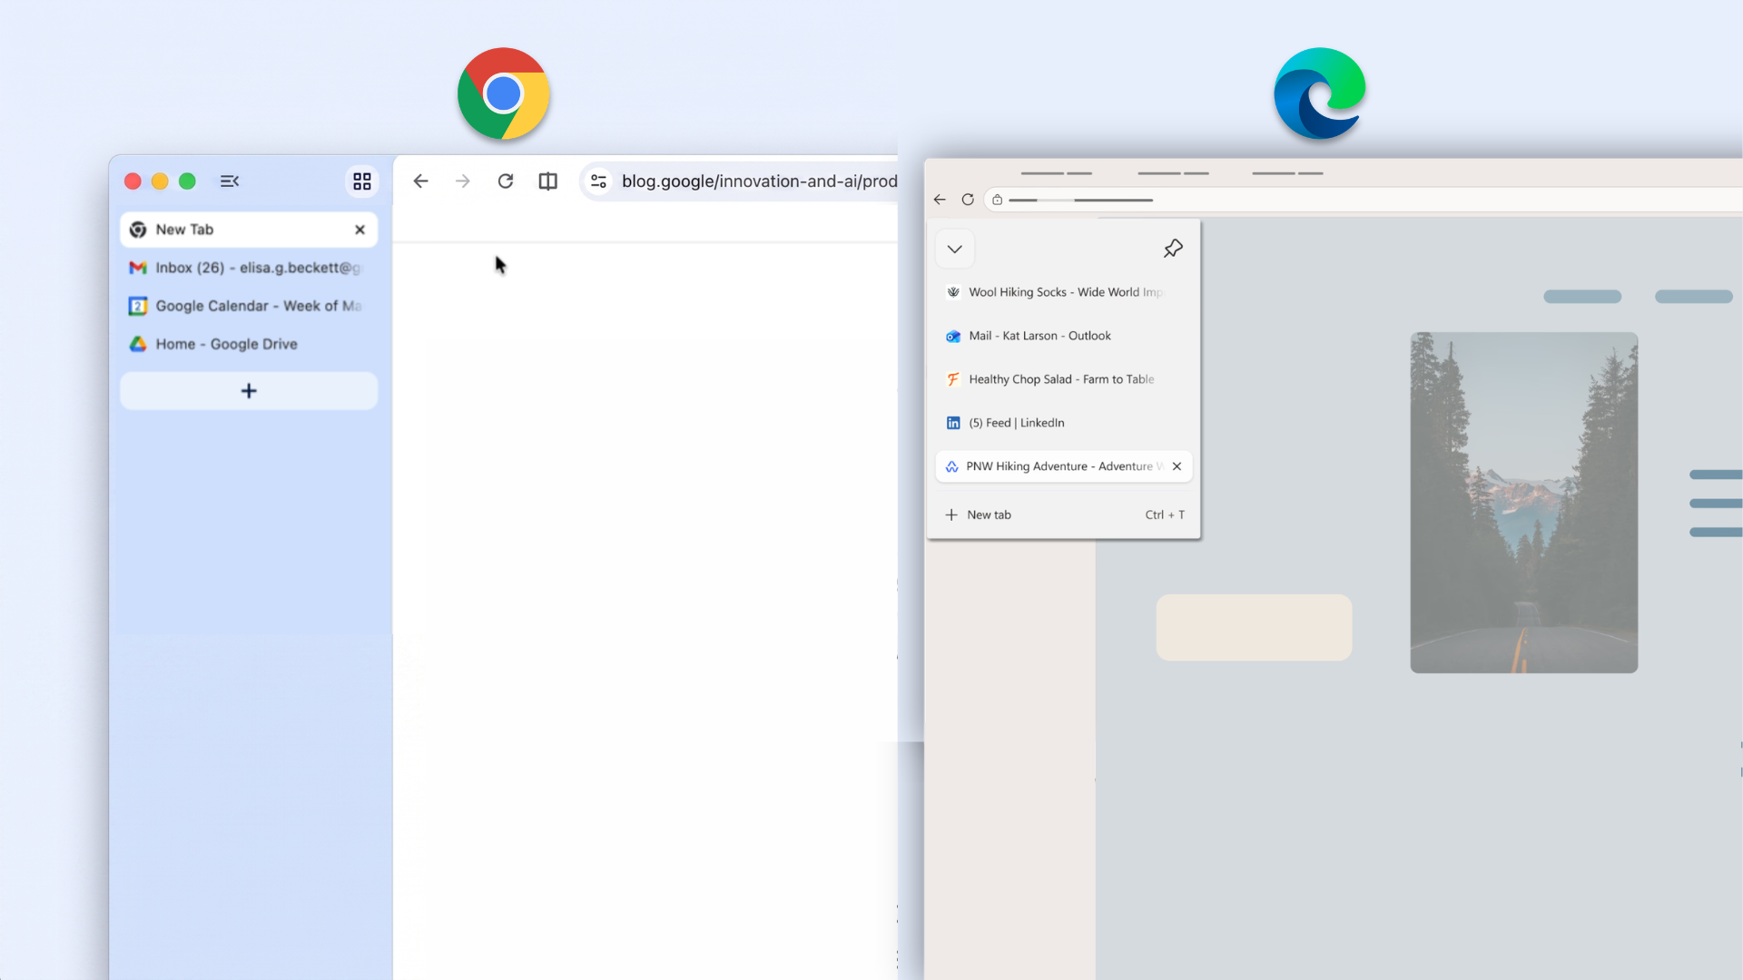Open the Feed LinkedIn tab

coord(1015,422)
